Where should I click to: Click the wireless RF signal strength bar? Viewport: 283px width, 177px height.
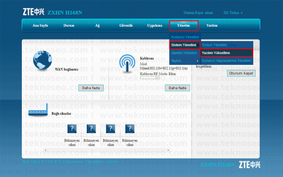pos(150,78)
